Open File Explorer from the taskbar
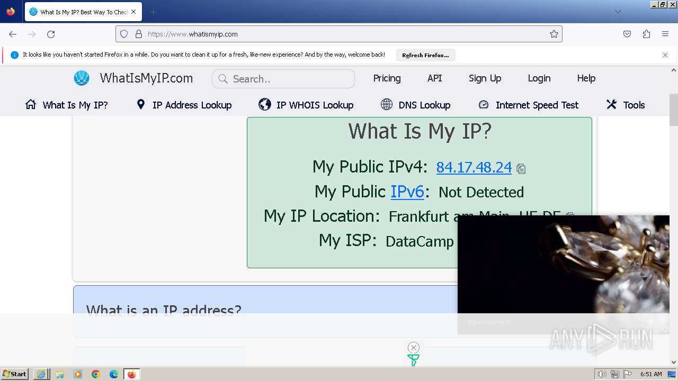 pos(60,374)
